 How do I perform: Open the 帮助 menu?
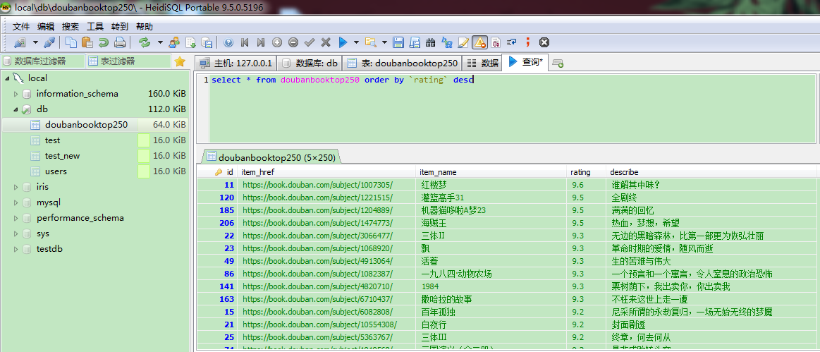pos(145,27)
